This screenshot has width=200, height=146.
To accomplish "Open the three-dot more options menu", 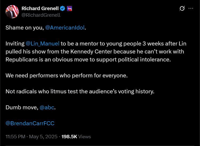I will pos(191,9).
